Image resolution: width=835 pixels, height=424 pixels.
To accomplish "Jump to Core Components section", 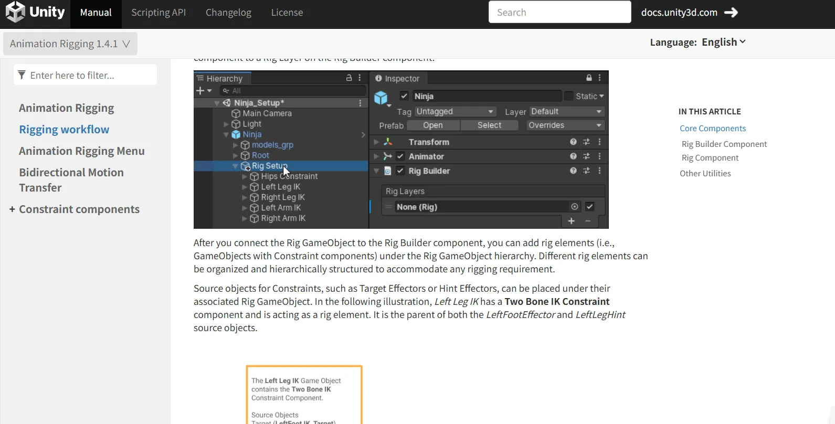I will coord(713,129).
